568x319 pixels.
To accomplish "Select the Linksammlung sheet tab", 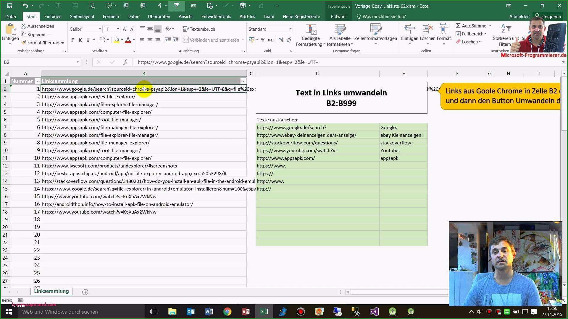I will point(51,291).
